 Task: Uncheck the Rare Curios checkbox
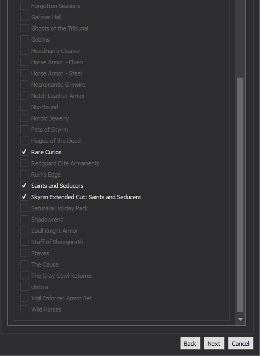click(24, 152)
